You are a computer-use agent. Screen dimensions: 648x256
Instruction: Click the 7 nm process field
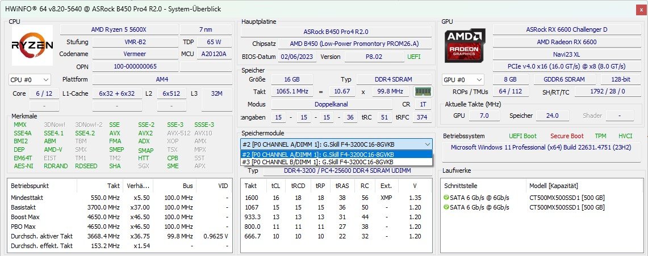[x=206, y=29]
